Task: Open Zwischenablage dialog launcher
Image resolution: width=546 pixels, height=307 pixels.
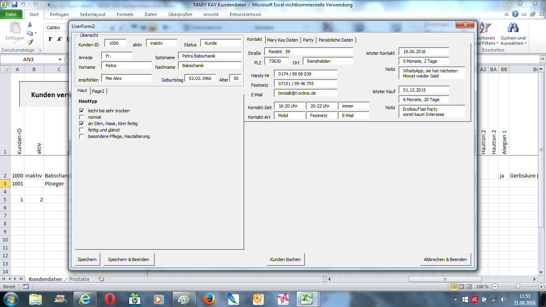Action: click(40, 50)
